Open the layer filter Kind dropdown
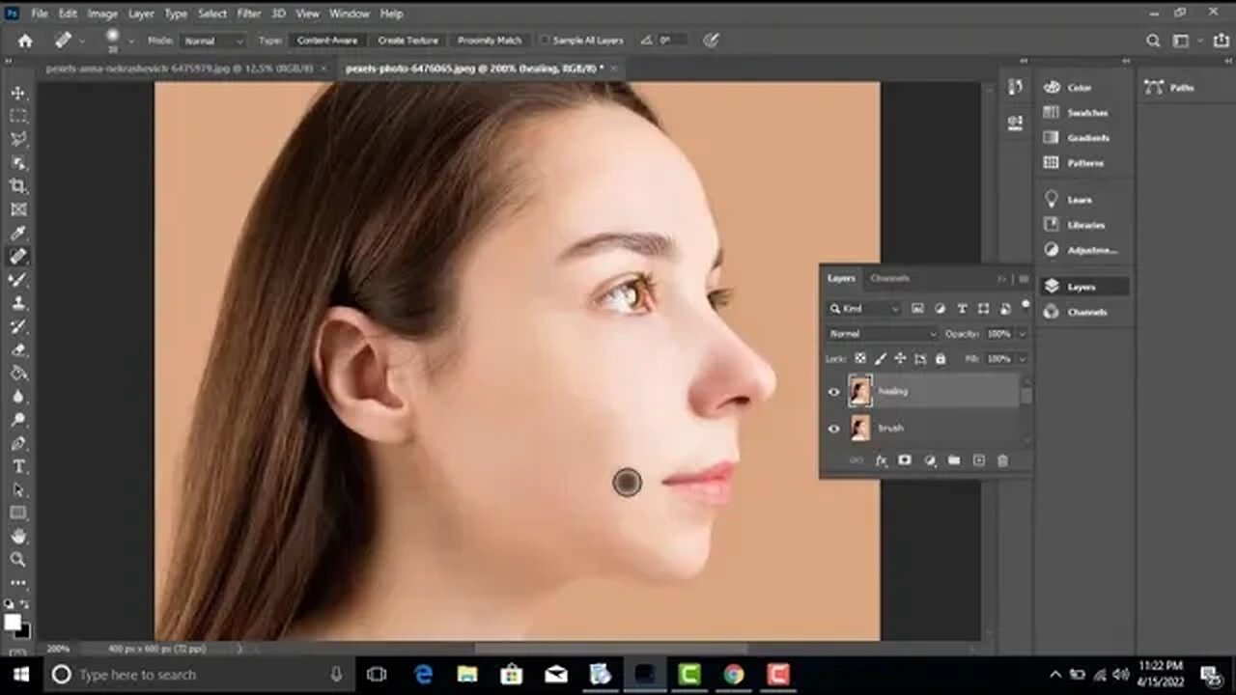1236x695 pixels. [864, 308]
